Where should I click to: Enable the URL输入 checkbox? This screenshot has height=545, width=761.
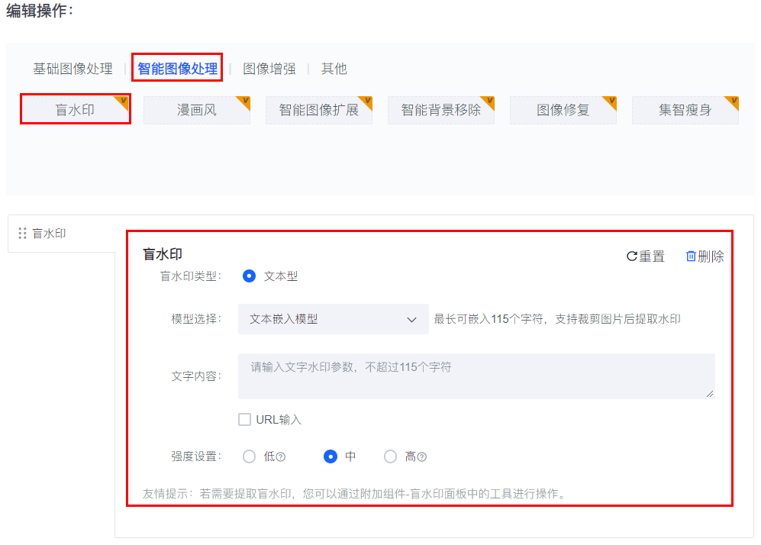(x=244, y=419)
